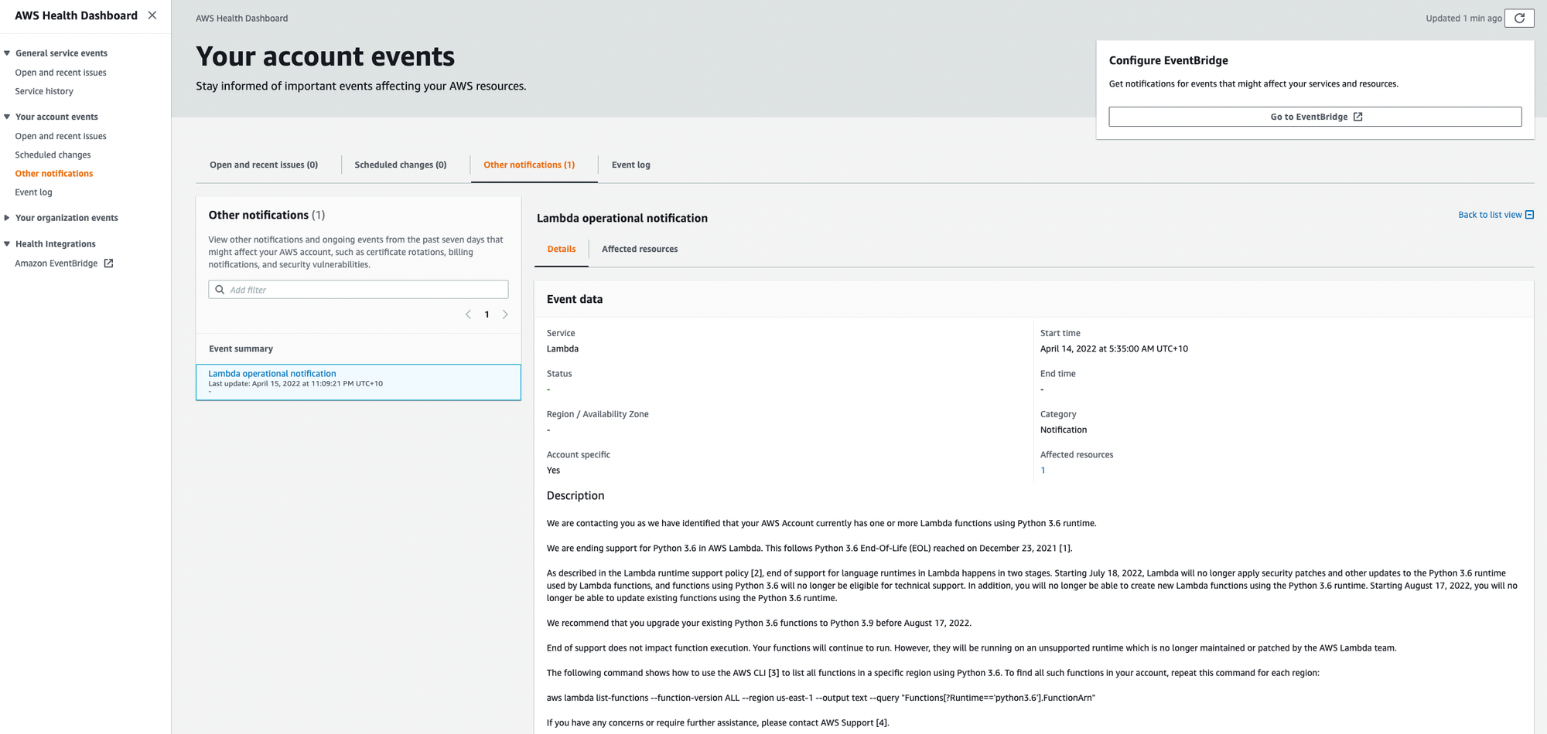
Task: Click page number 1 in pagination
Action: click(x=487, y=314)
